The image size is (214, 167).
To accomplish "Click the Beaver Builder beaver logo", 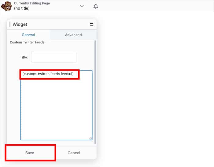I will click(x=6, y=6).
